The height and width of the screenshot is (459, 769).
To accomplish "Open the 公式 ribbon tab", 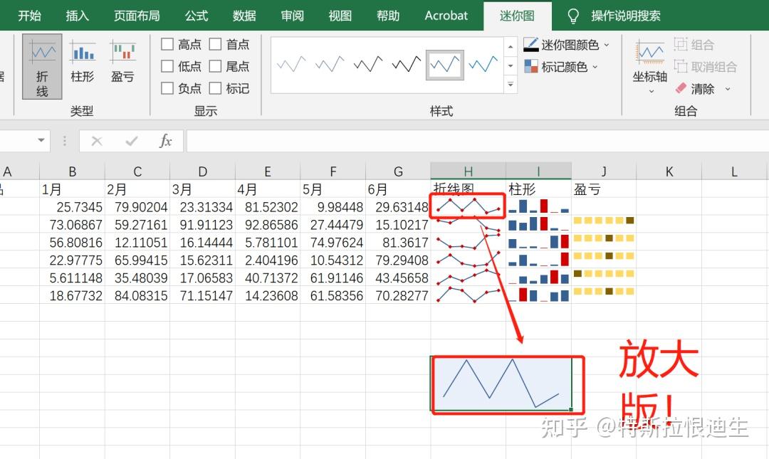I will [197, 16].
